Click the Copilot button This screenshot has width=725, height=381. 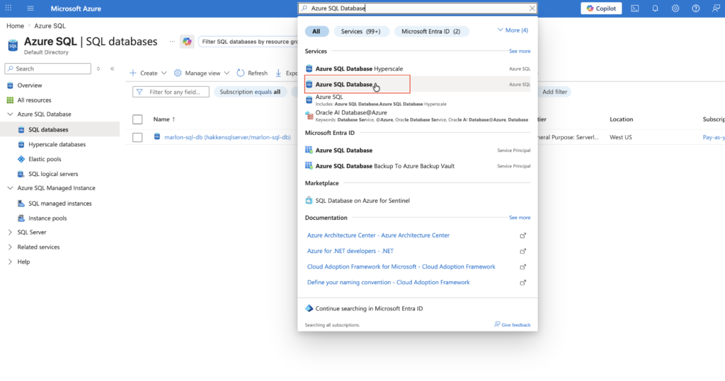(601, 8)
